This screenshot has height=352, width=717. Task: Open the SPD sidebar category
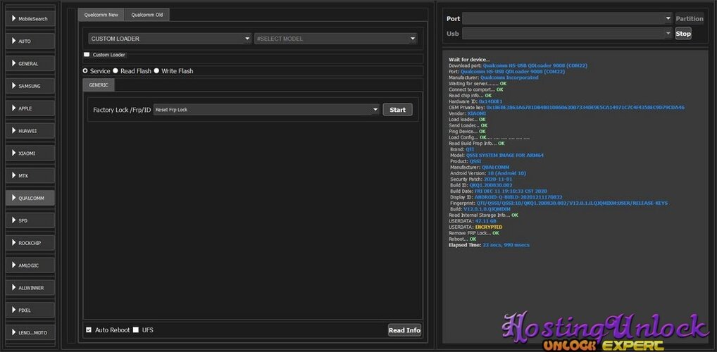(30, 220)
